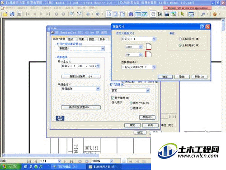
Task: Expand the 尺寸是 paper size dropdown
Action: tap(98, 66)
